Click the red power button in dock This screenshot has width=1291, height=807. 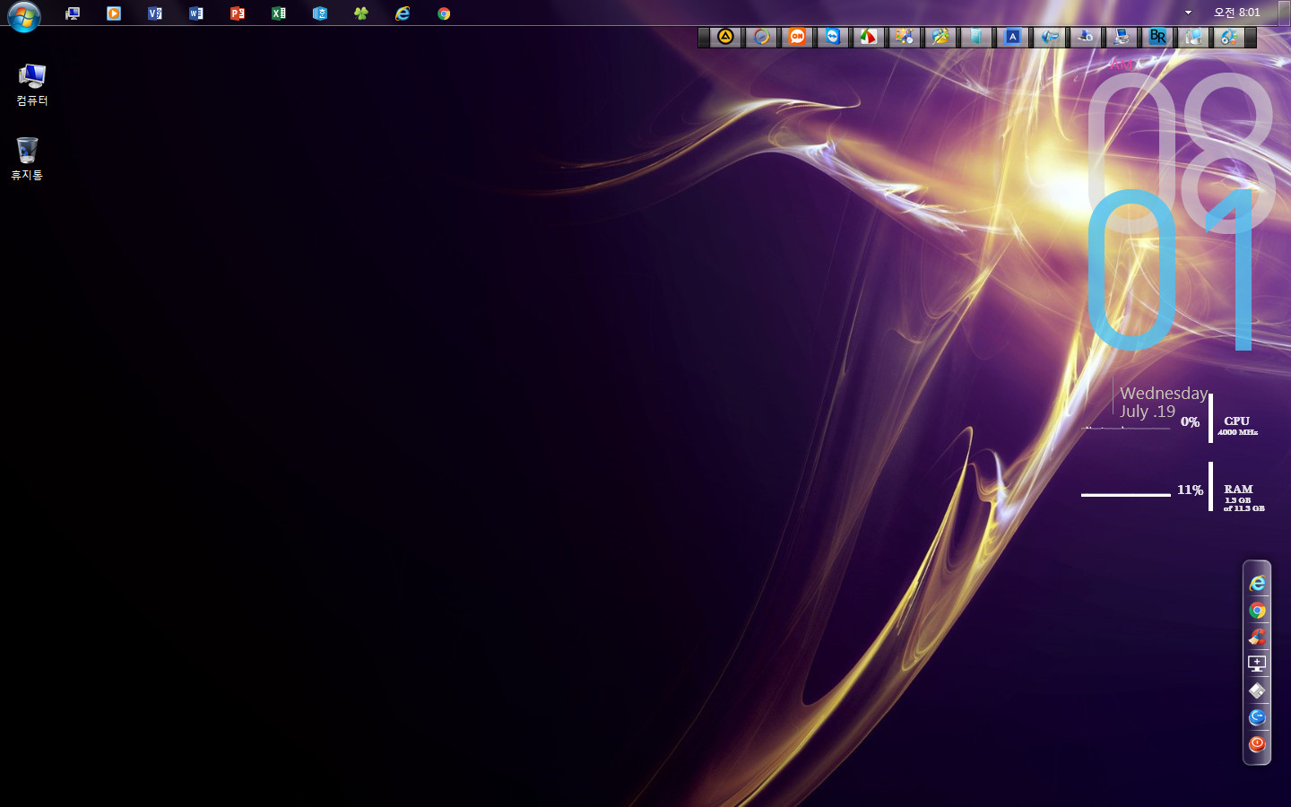pyautogui.click(x=1257, y=744)
